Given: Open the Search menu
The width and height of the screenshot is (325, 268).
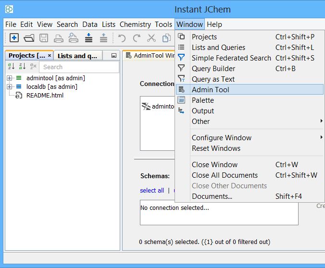Looking at the screenshot, I should click(67, 24).
